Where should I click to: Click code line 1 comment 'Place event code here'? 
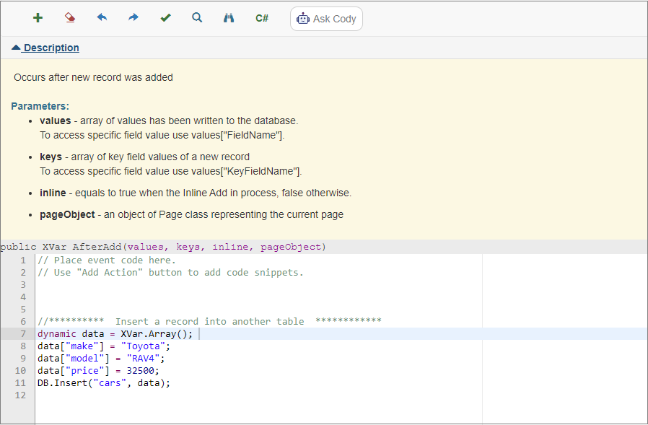tap(107, 260)
